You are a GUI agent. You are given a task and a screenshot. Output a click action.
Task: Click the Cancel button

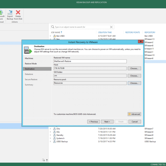[x=135, y=122]
